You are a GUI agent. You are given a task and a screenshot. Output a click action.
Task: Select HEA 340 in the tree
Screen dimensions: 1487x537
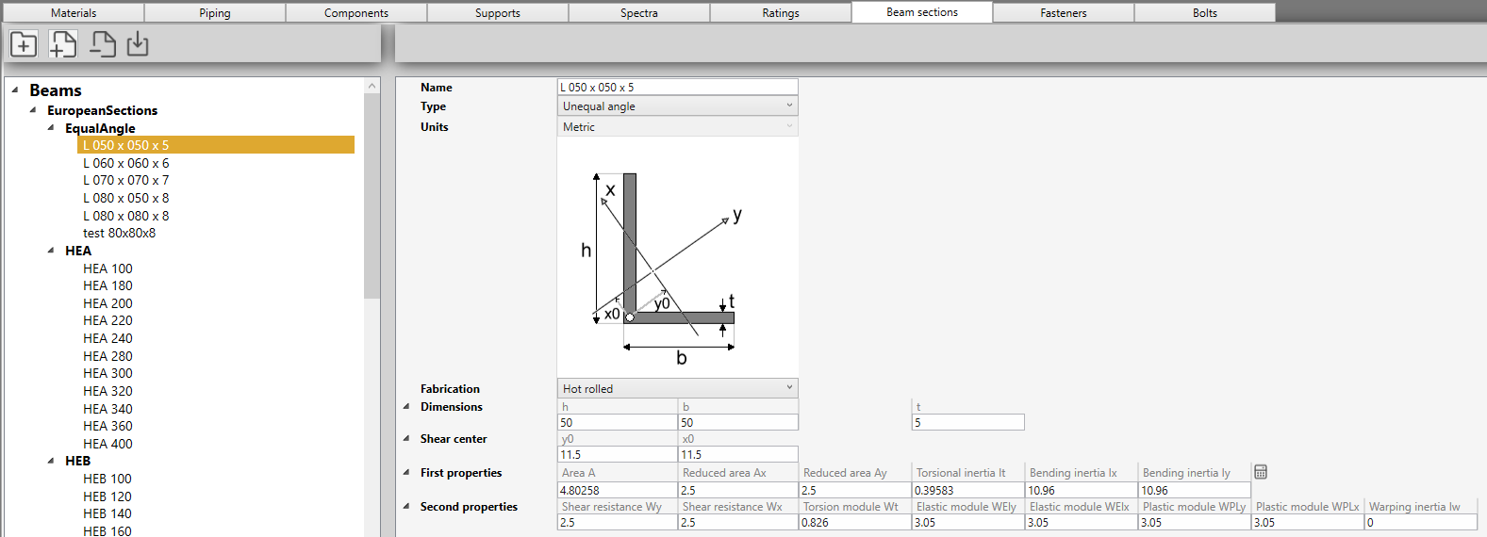(107, 409)
